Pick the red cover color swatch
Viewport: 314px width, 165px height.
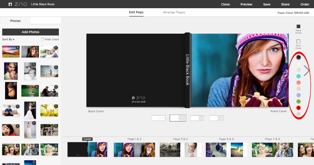(x=298, y=108)
